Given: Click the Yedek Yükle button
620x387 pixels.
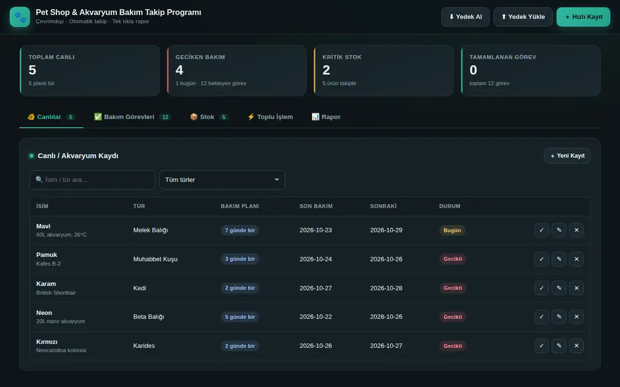Looking at the screenshot, I should tap(523, 17).
